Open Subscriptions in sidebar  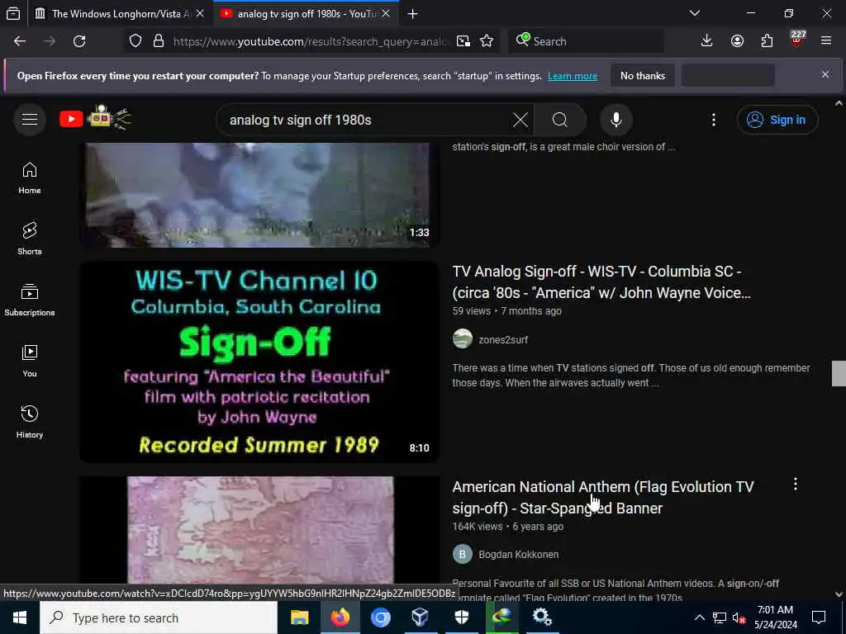pos(30,300)
